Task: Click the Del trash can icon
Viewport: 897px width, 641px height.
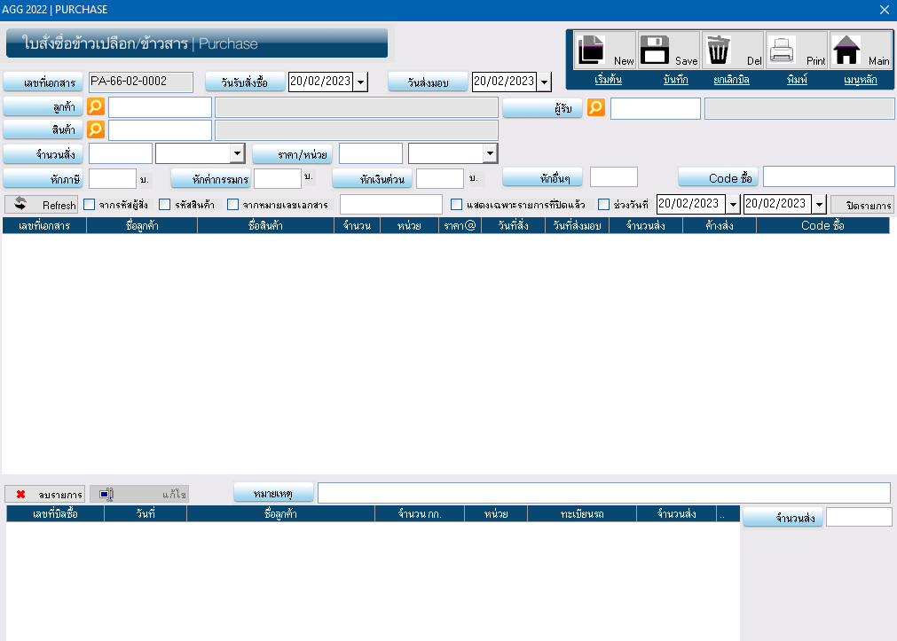Action: click(732, 51)
